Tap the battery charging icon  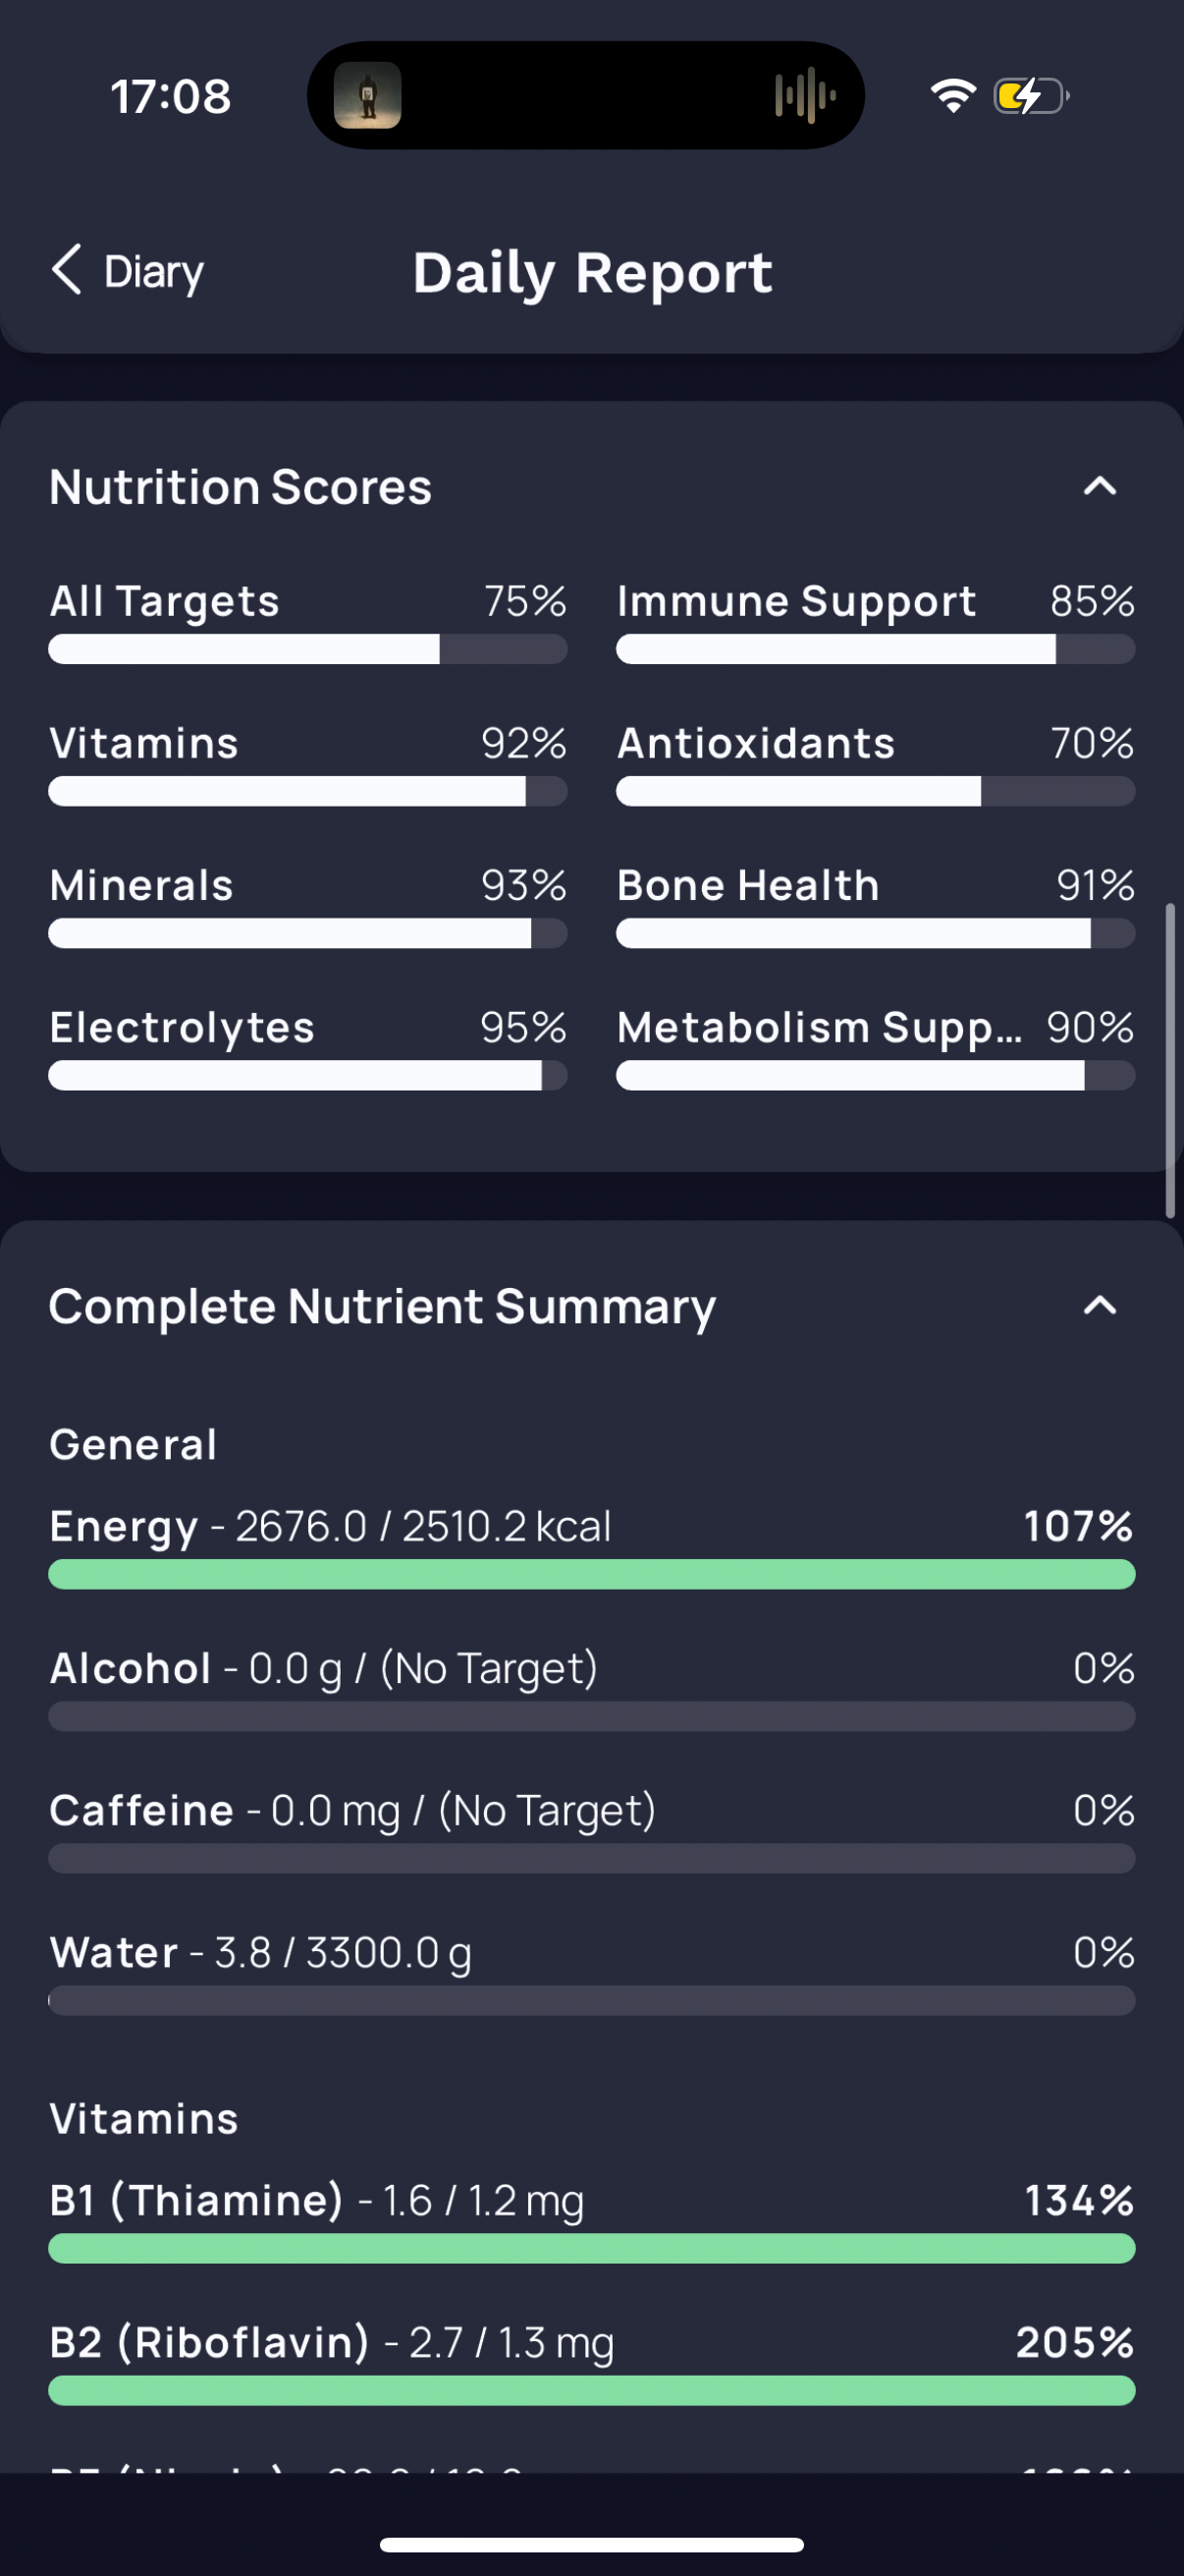click(1030, 97)
